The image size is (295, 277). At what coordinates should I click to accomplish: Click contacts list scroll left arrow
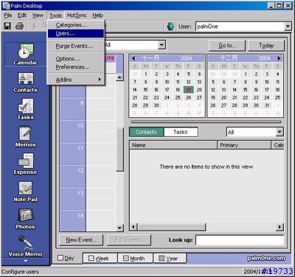point(133,227)
